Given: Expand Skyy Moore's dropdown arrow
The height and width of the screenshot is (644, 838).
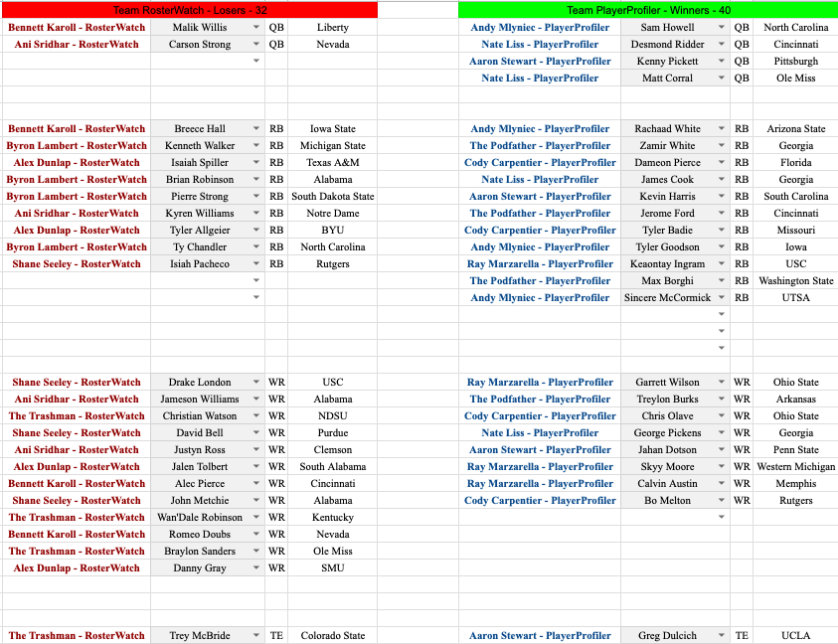Looking at the screenshot, I should (721, 467).
